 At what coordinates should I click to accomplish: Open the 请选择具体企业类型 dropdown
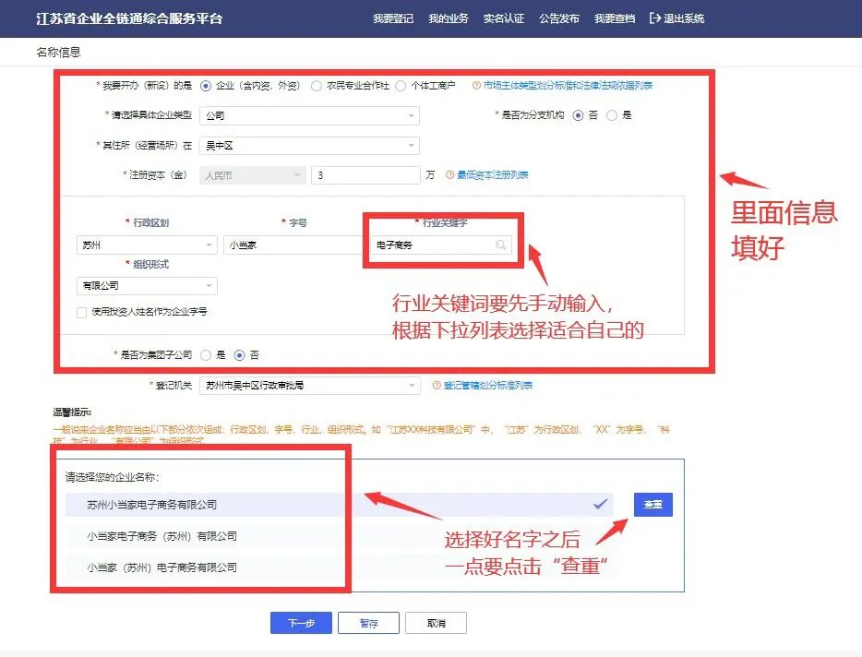[x=309, y=115]
